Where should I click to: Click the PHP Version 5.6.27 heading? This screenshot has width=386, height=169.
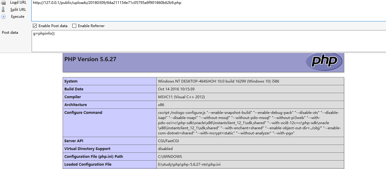90,59
